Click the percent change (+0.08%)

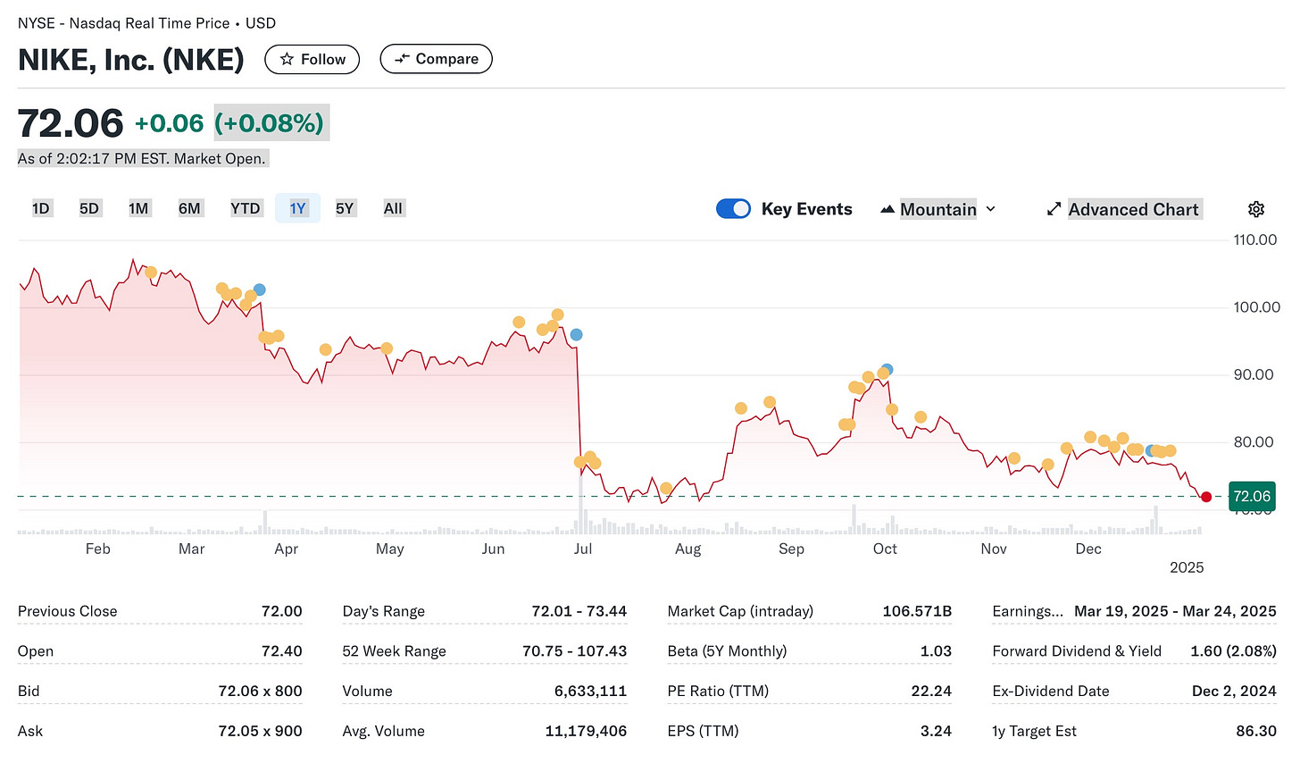271,123
